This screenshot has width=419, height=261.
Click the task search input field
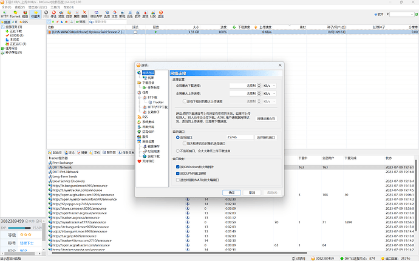coord(110,22)
